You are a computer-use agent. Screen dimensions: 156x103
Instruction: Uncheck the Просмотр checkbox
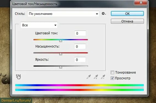(112, 78)
